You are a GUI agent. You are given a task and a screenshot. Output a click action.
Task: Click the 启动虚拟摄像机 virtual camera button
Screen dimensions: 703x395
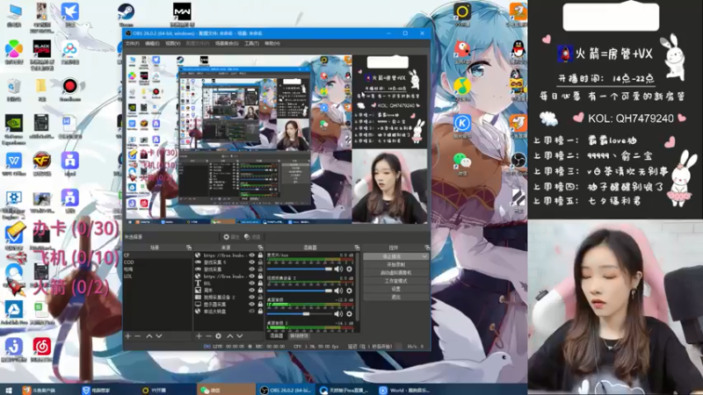click(x=396, y=273)
